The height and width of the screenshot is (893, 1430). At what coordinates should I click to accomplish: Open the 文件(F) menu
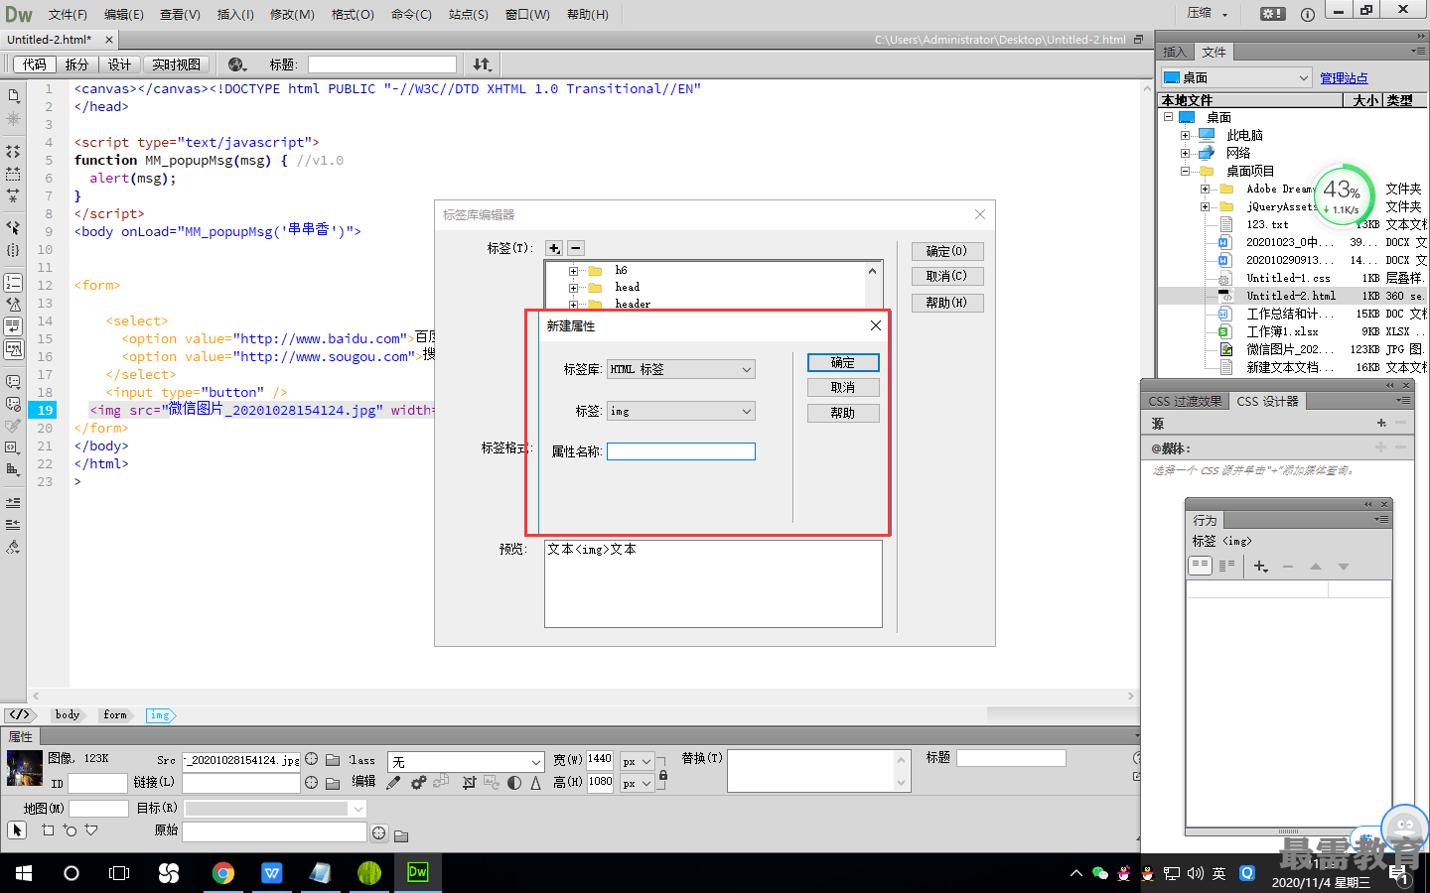(x=68, y=14)
